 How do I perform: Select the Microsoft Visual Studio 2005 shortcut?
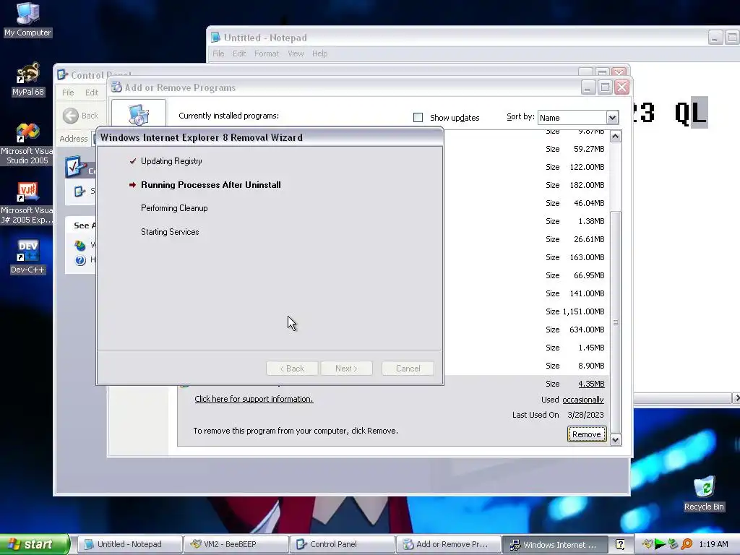[27, 143]
